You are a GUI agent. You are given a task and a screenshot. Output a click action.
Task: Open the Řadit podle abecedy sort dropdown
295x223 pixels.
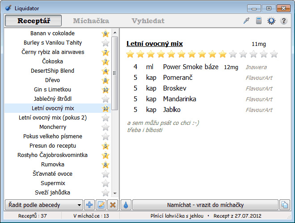click(x=44, y=205)
